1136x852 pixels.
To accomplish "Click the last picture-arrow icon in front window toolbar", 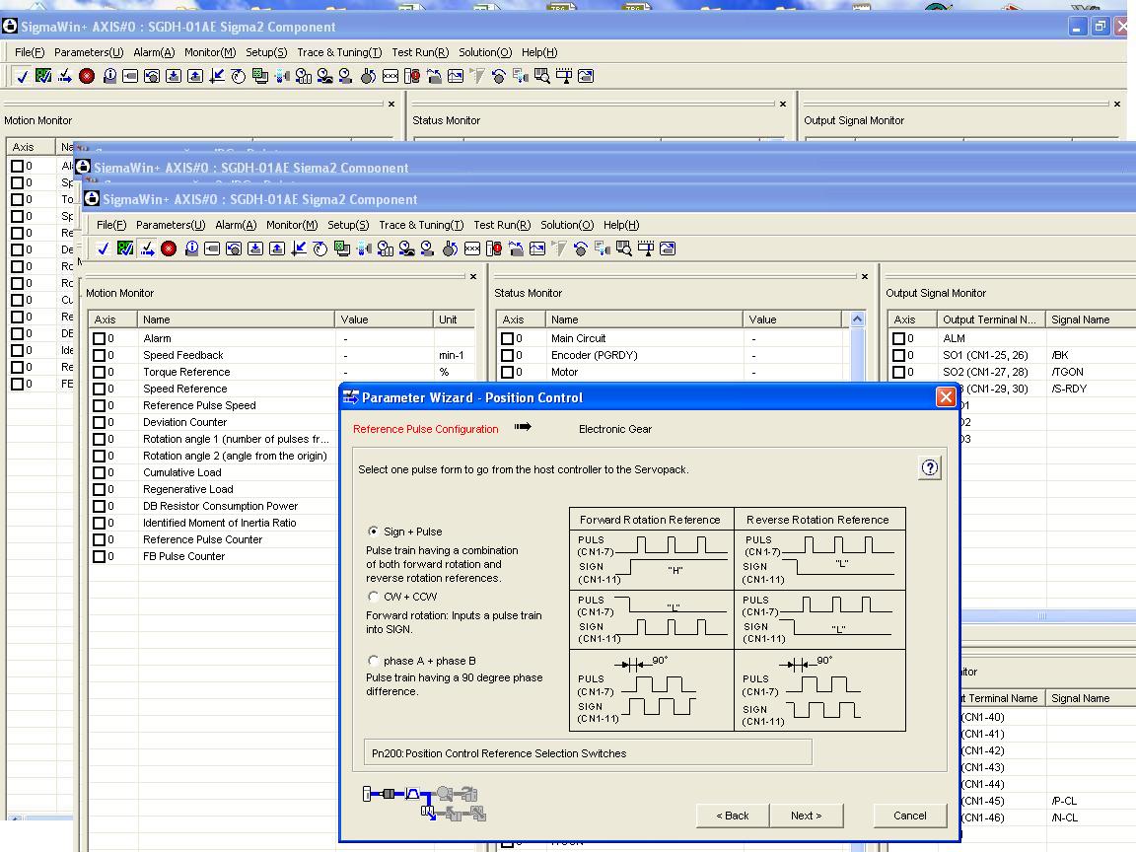I will 668,248.
